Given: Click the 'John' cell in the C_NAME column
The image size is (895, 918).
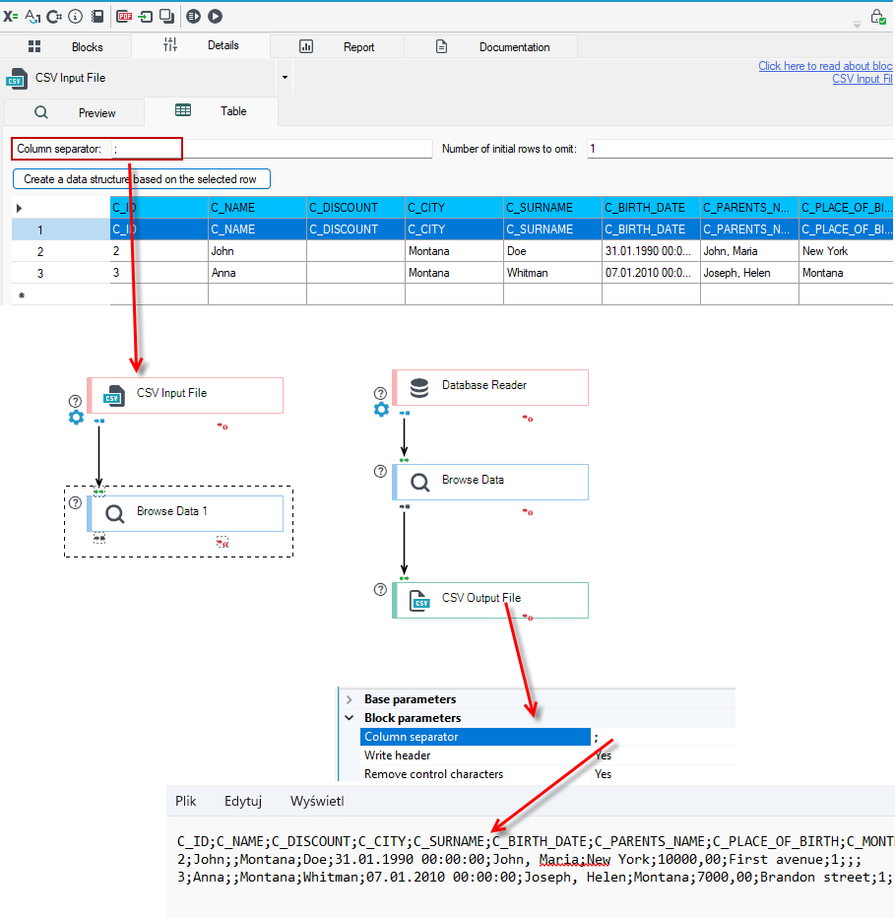Looking at the screenshot, I should point(258,251).
